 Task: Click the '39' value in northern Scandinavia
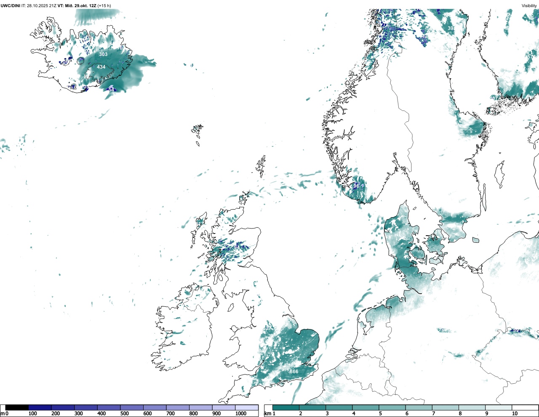[451, 28]
